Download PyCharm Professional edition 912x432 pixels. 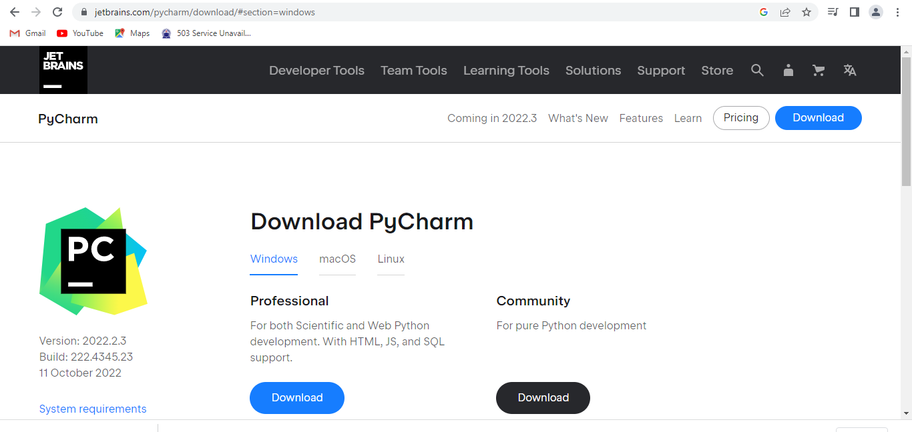296,397
